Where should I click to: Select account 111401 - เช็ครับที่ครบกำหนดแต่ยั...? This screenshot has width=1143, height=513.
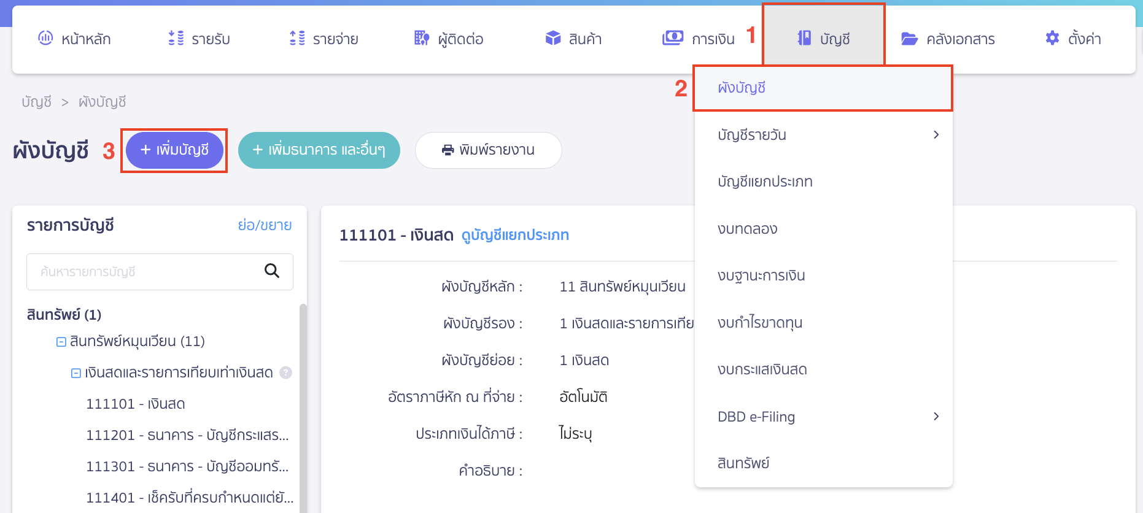pyautogui.click(x=190, y=498)
